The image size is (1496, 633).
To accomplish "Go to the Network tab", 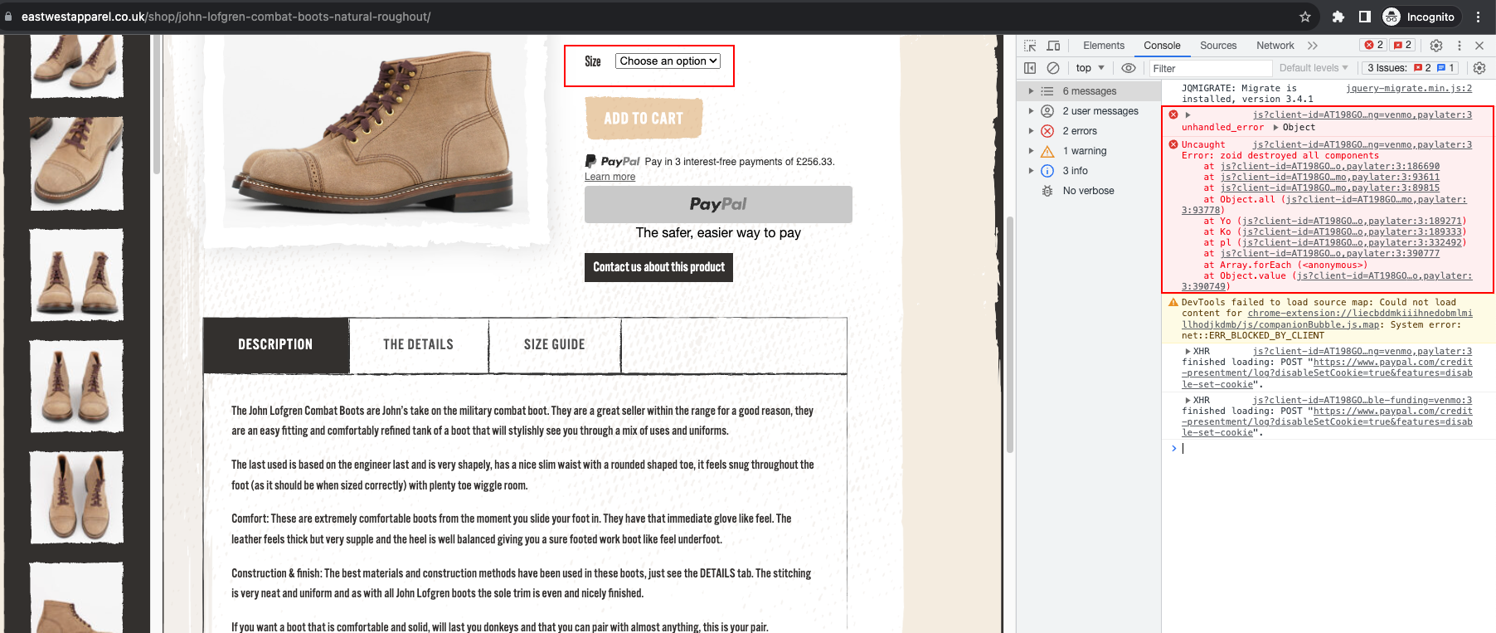I will (1275, 46).
